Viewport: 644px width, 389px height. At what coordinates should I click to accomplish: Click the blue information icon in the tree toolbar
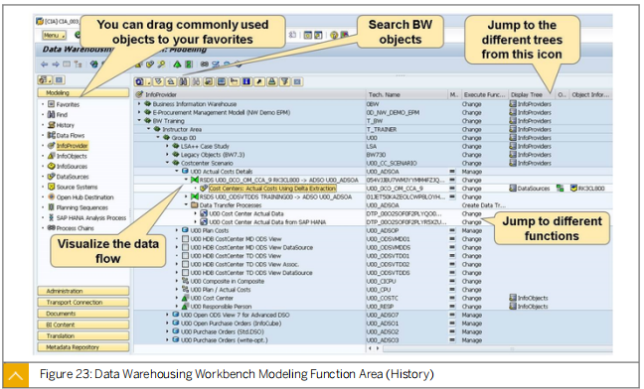click(246, 81)
